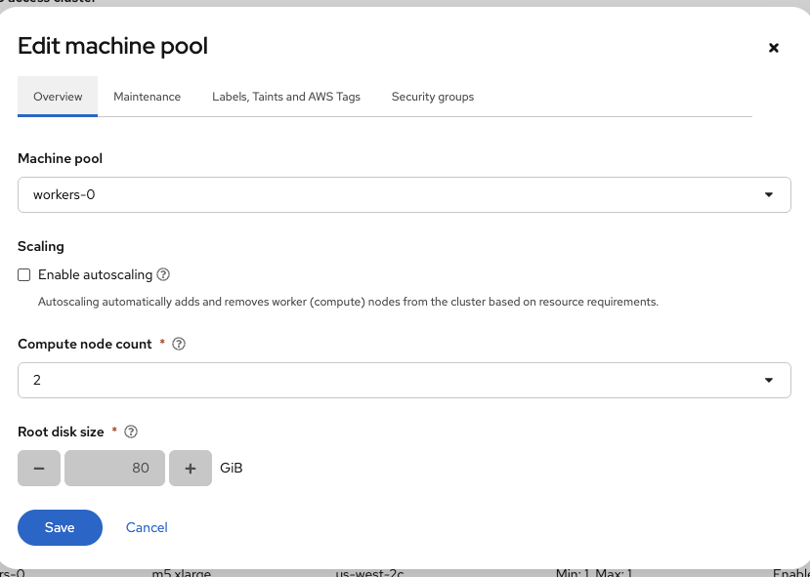Close the Edit machine pool dialog
This screenshot has height=577, width=810.
pyautogui.click(x=773, y=48)
